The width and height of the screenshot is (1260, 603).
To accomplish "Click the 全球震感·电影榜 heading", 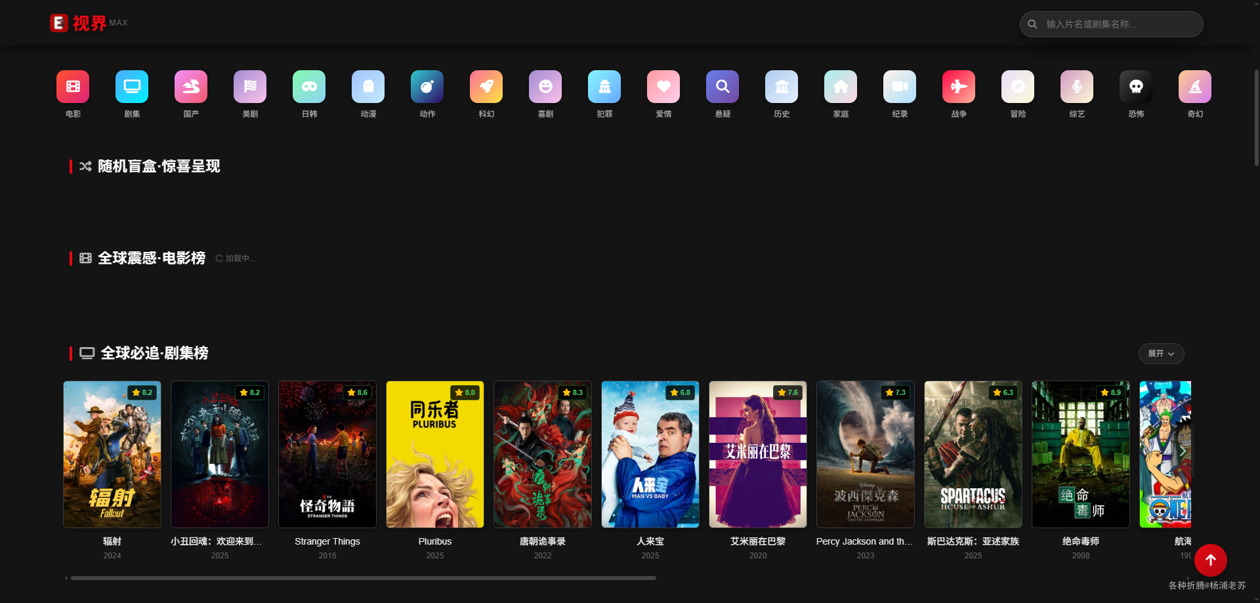I will (x=152, y=258).
